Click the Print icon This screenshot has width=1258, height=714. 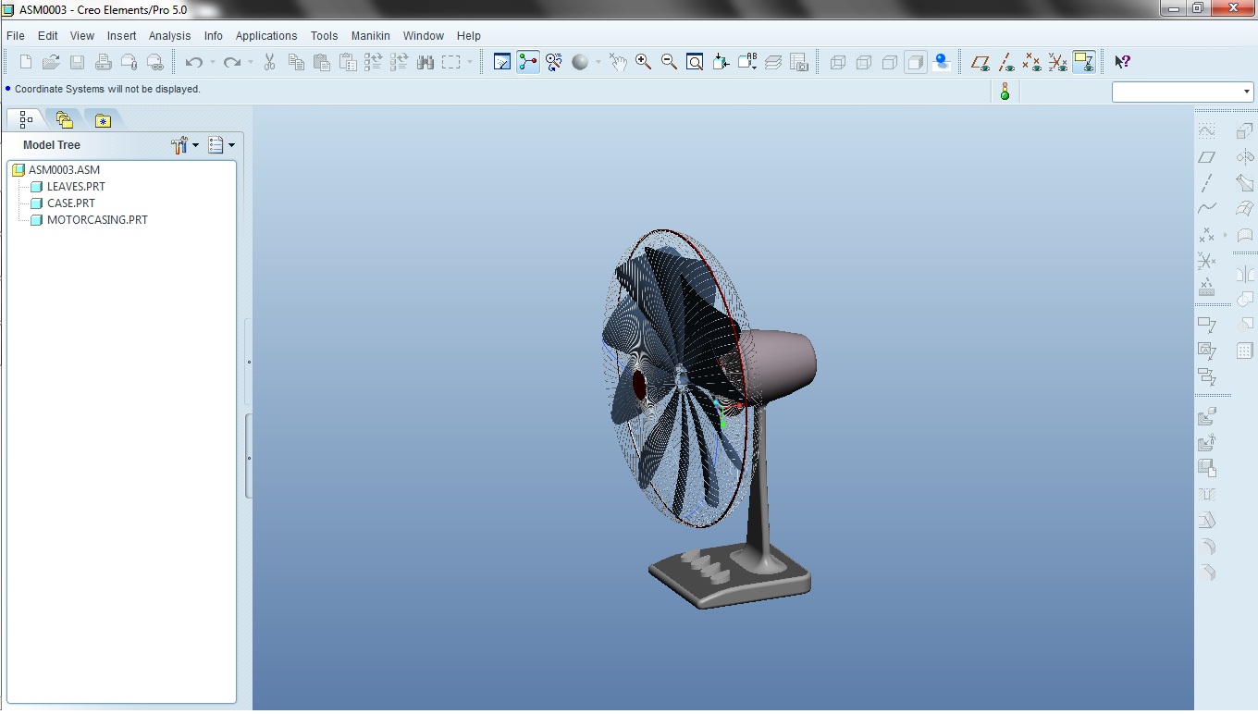pyautogui.click(x=104, y=62)
